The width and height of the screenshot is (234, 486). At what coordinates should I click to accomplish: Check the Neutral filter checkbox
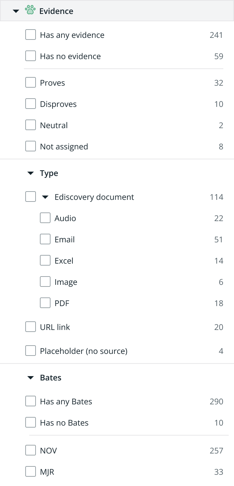30,124
